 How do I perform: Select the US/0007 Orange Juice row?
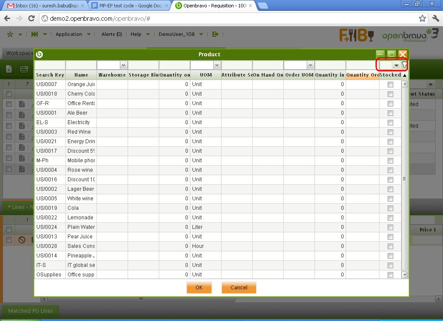[218, 84]
